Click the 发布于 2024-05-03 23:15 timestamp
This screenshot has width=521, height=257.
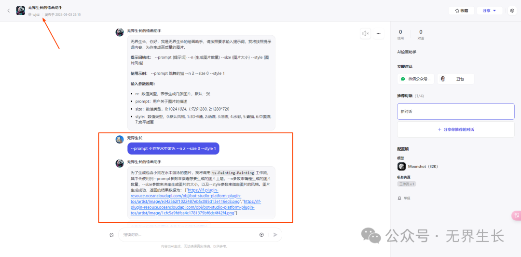63,14
